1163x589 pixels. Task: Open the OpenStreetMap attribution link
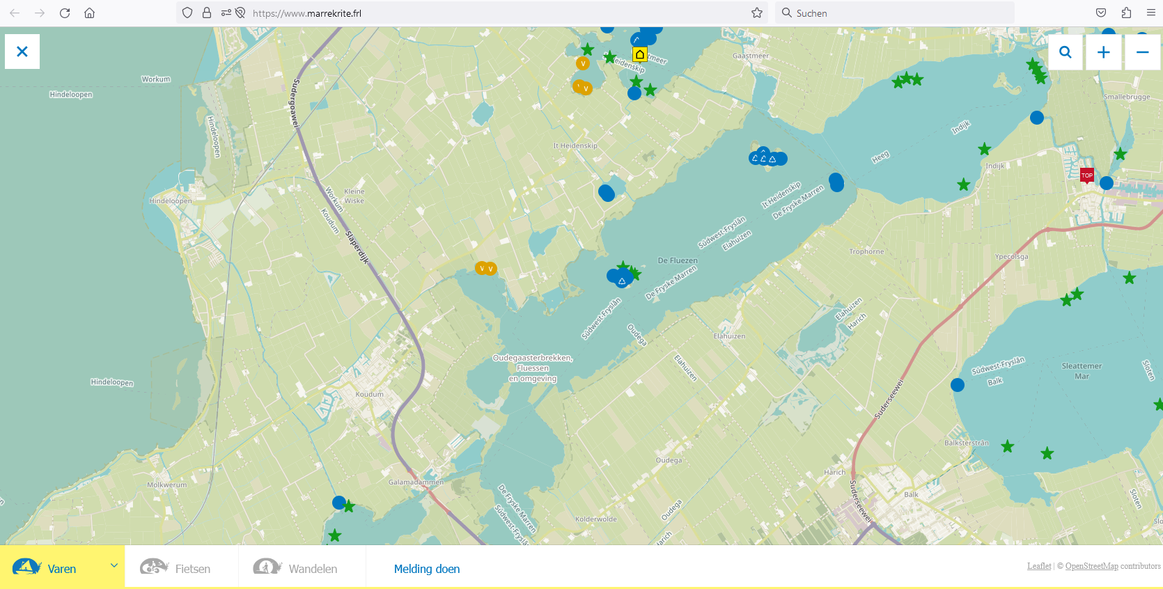click(x=1091, y=566)
